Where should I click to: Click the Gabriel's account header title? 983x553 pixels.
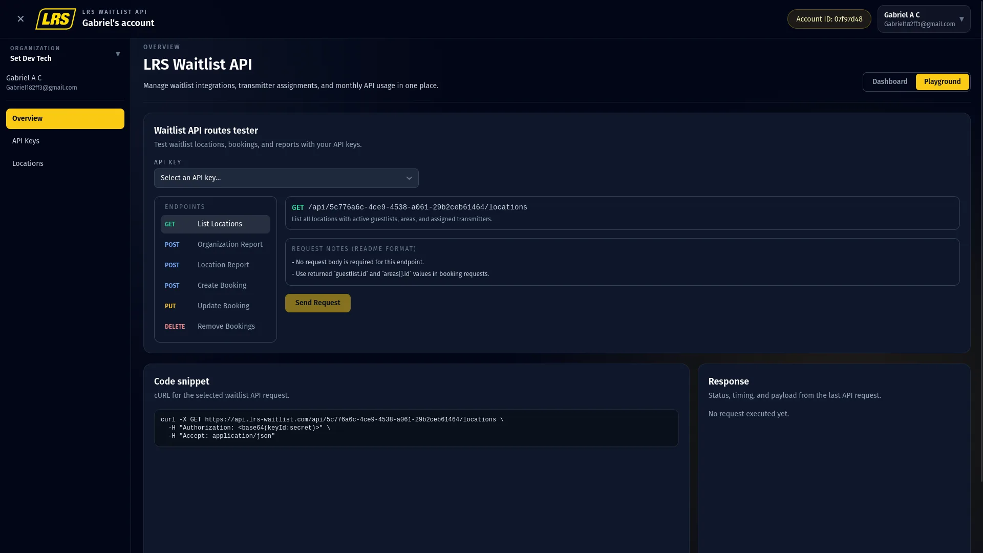(x=118, y=23)
